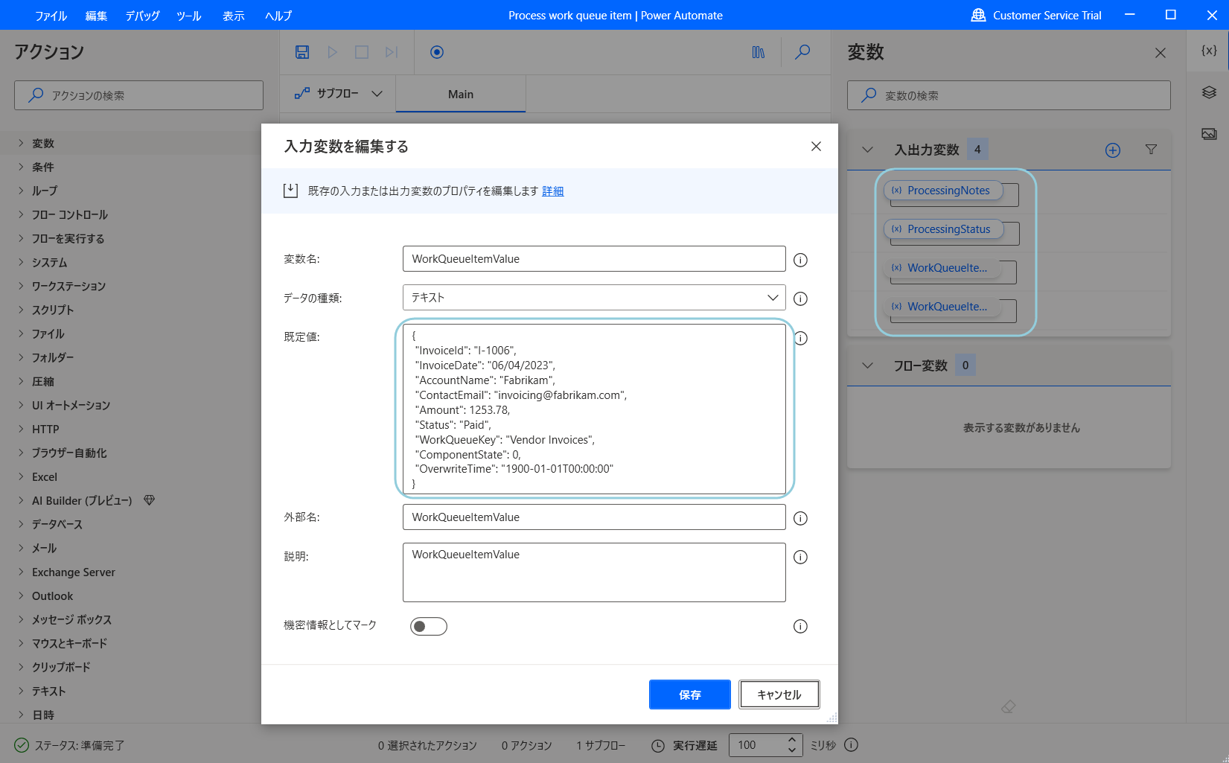This screenshot has height=763, width=1229.
Task: Click the external name input field
Action: (594, 517)
